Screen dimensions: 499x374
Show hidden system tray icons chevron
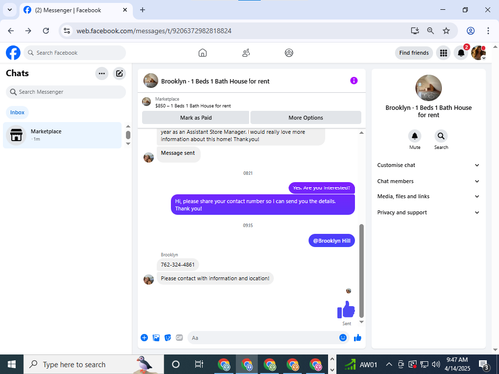point(389,364)
